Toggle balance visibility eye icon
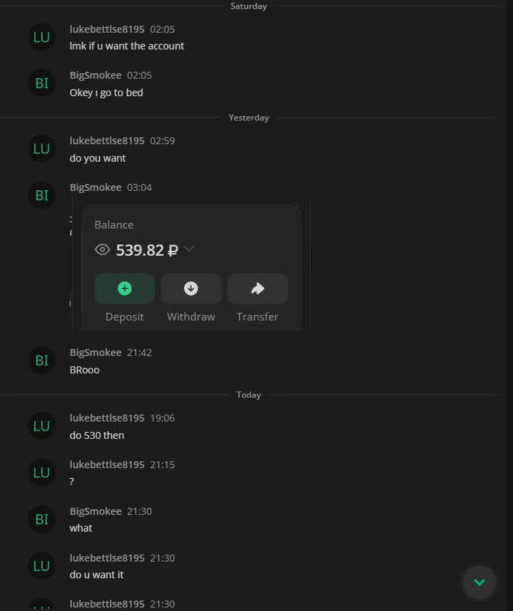The image size is (513, 611). [x=102, y=249]
